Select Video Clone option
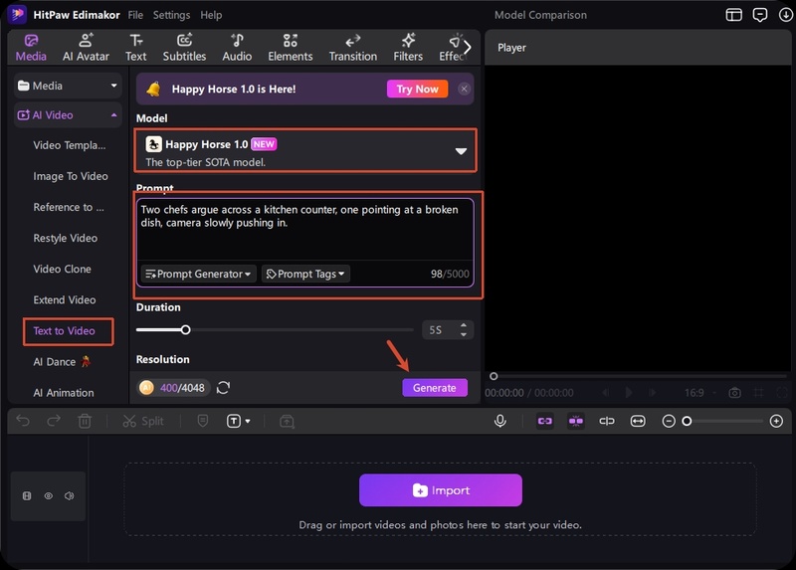The height and width of the screenshot is (570, 796). [62, 269]
